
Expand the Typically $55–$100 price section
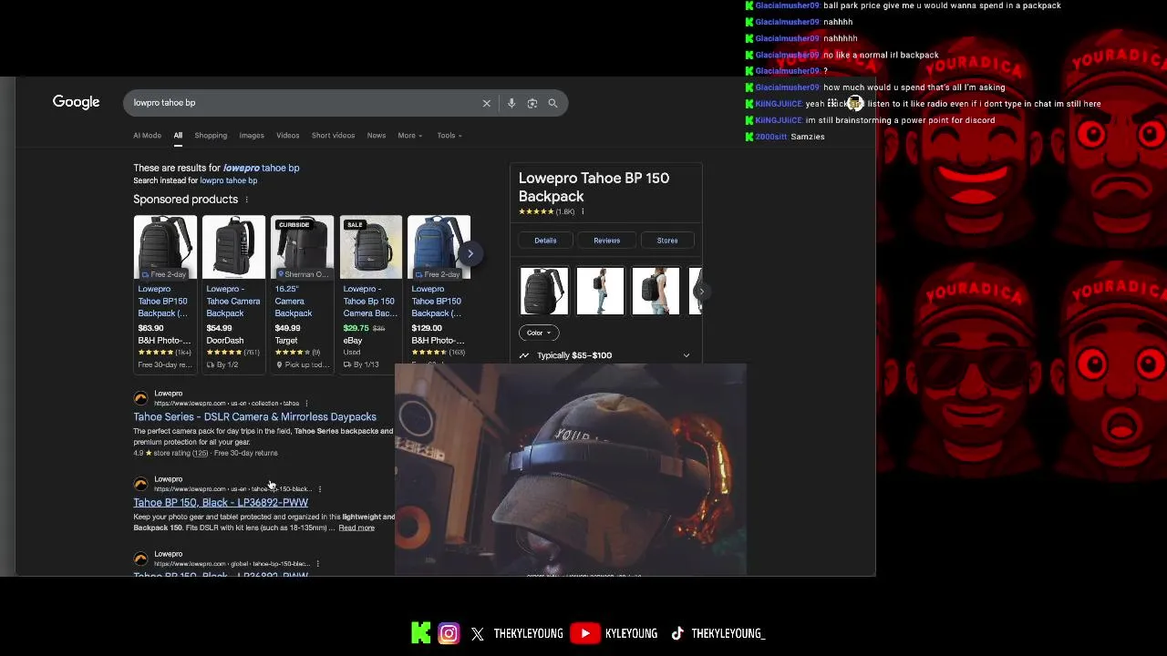(x=687, y=355)
